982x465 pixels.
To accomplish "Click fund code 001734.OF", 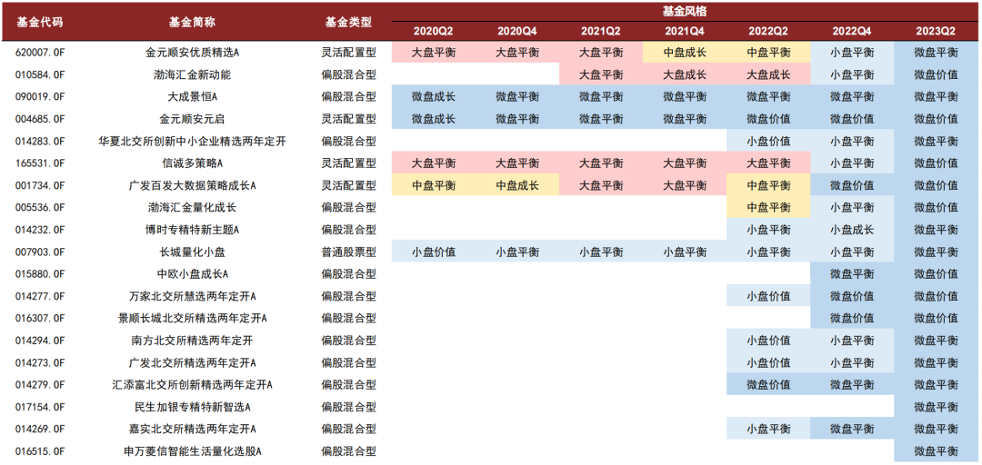I will 40,186.
